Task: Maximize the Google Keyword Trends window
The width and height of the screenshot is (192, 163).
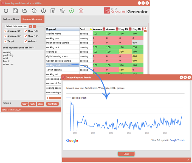Action: point(185,77)
